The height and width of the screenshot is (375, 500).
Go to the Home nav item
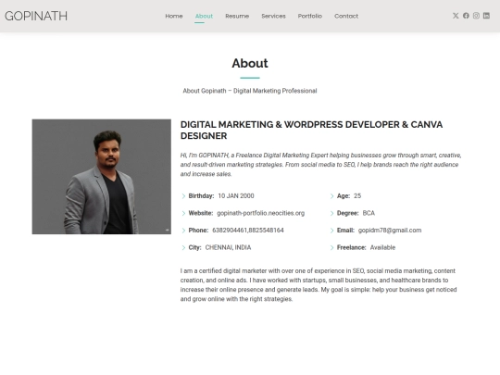coord(174,16)
